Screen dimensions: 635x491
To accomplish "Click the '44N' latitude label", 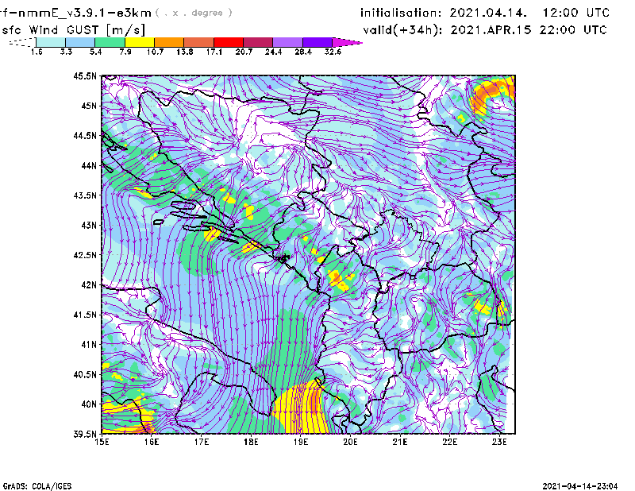I will (89, 165).
